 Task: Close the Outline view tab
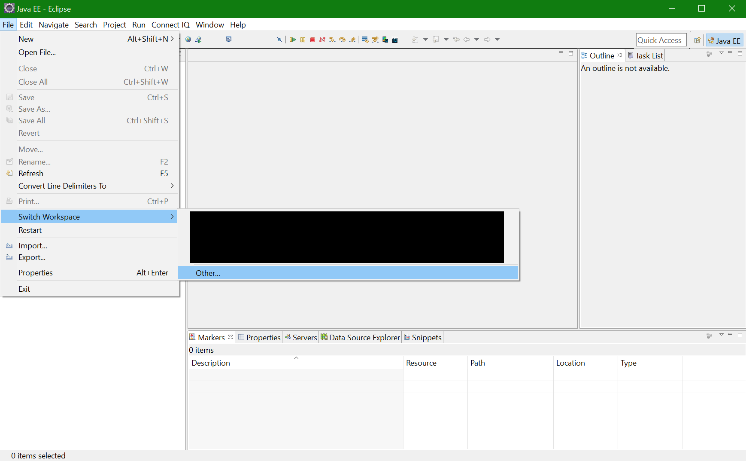(x=620, y=55)
